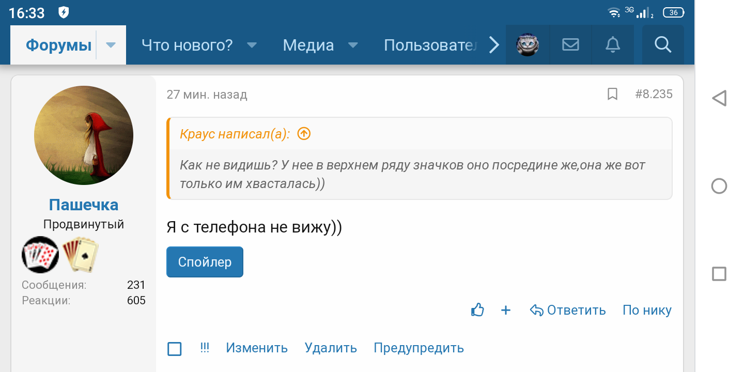Reveal the hidden content with Спойлер button
The width and height of the screenshot is (744, 372).
[205, 262]
